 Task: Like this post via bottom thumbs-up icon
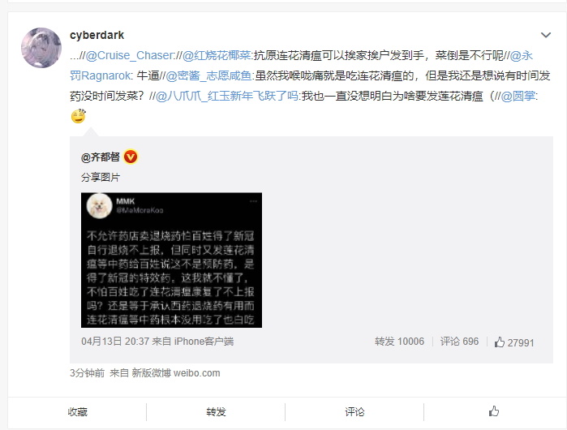pos(494,411)
